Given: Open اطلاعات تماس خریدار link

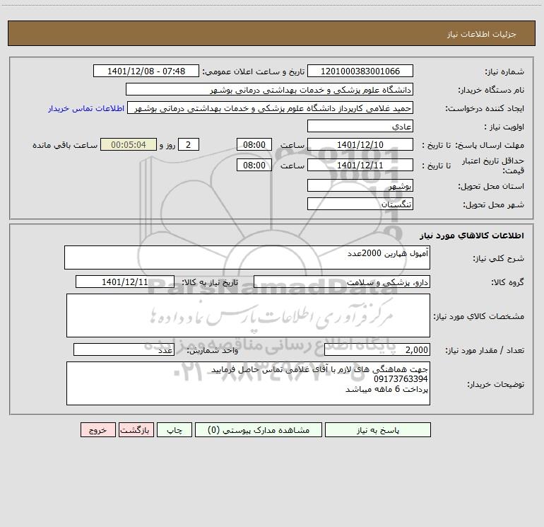Looking at the screenshot, I should coord(86,108).
